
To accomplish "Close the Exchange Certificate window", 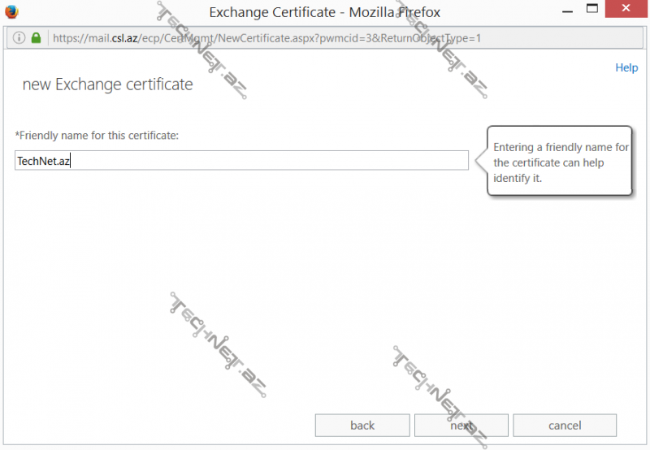I will [628, 10].
